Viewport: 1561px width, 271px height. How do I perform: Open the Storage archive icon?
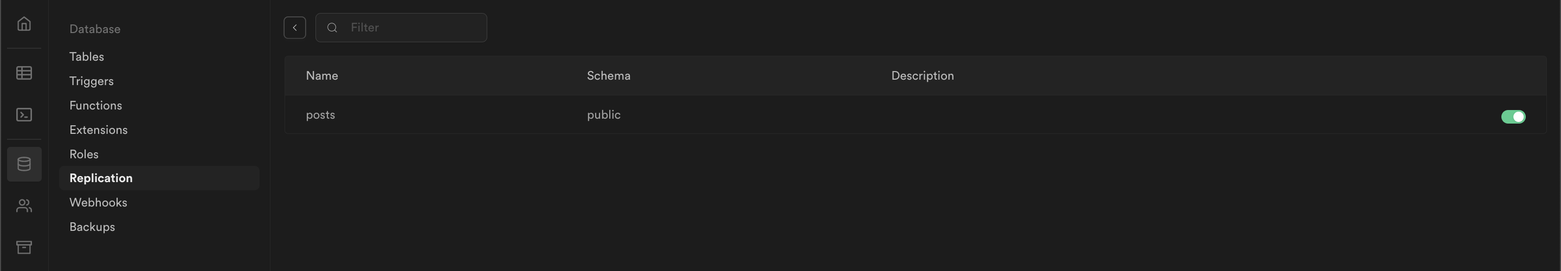coord(24,247)
